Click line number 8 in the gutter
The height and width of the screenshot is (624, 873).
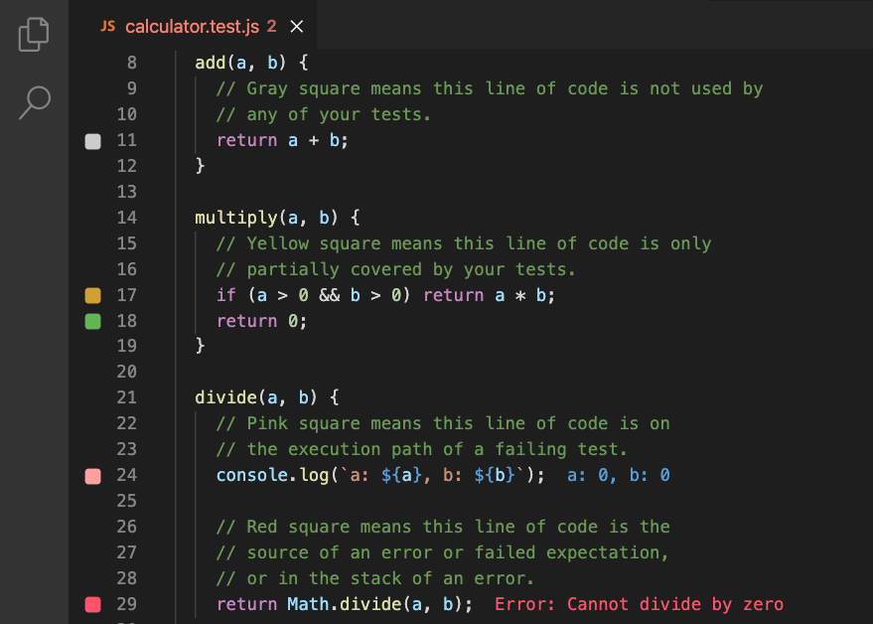coord(132,63)
